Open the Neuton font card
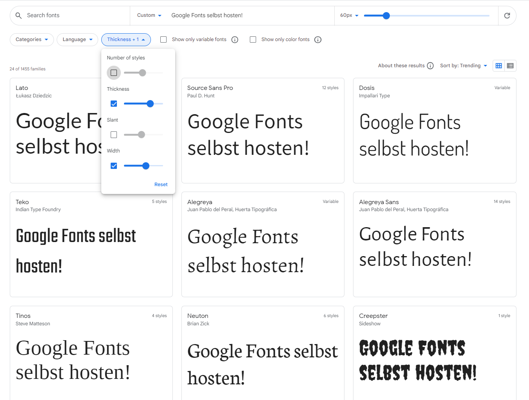 (x=263, y=353)
